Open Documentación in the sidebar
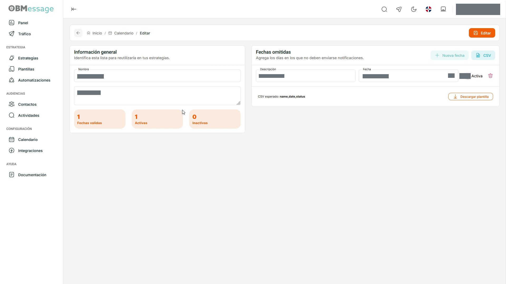The width and height of the screenshot is (506, 284). [32, 175]
